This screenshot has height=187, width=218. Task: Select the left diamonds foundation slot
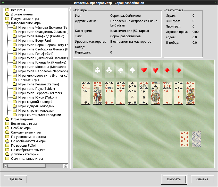coord(167,70)
